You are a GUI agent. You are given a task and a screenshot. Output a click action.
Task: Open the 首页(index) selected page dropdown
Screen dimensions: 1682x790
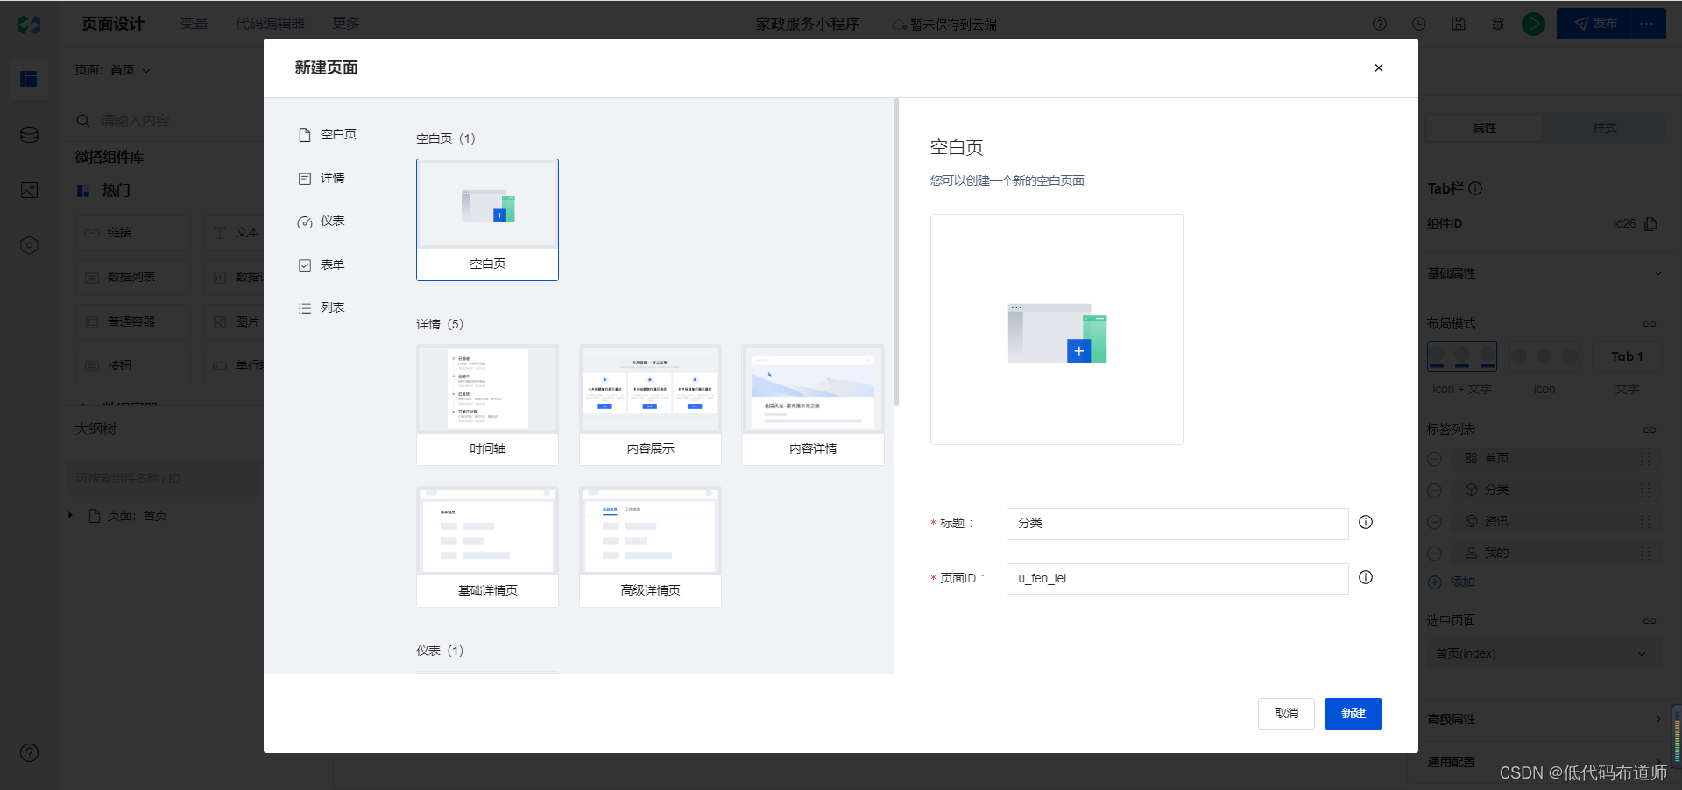[1544, 654]
